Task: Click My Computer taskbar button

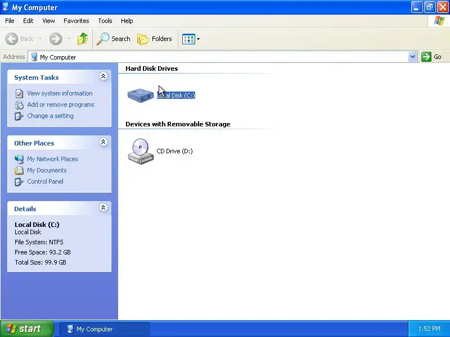Action: pyautogui.click(x=105, y=329)
